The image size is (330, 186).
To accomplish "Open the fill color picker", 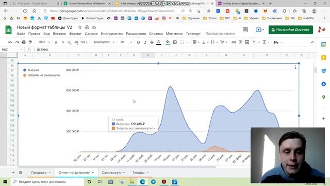I will 168,42.
